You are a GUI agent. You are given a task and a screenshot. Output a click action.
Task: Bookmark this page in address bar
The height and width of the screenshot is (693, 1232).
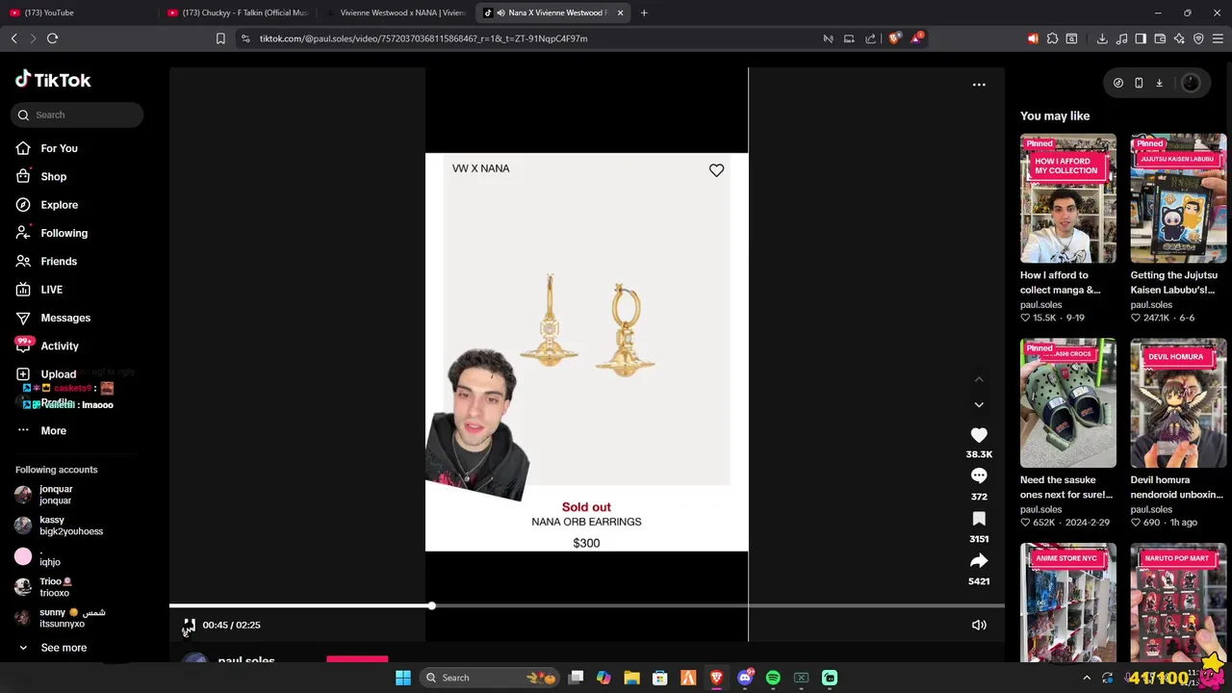220,38
